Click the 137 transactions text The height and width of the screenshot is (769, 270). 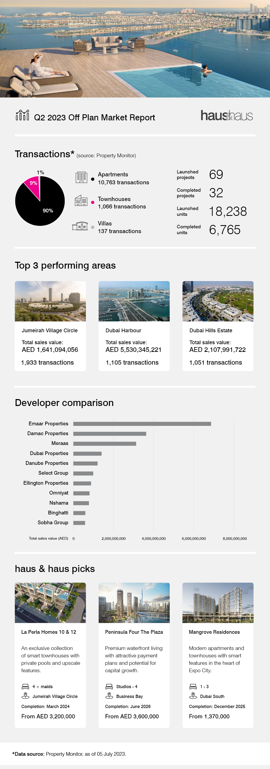(119, 231)
